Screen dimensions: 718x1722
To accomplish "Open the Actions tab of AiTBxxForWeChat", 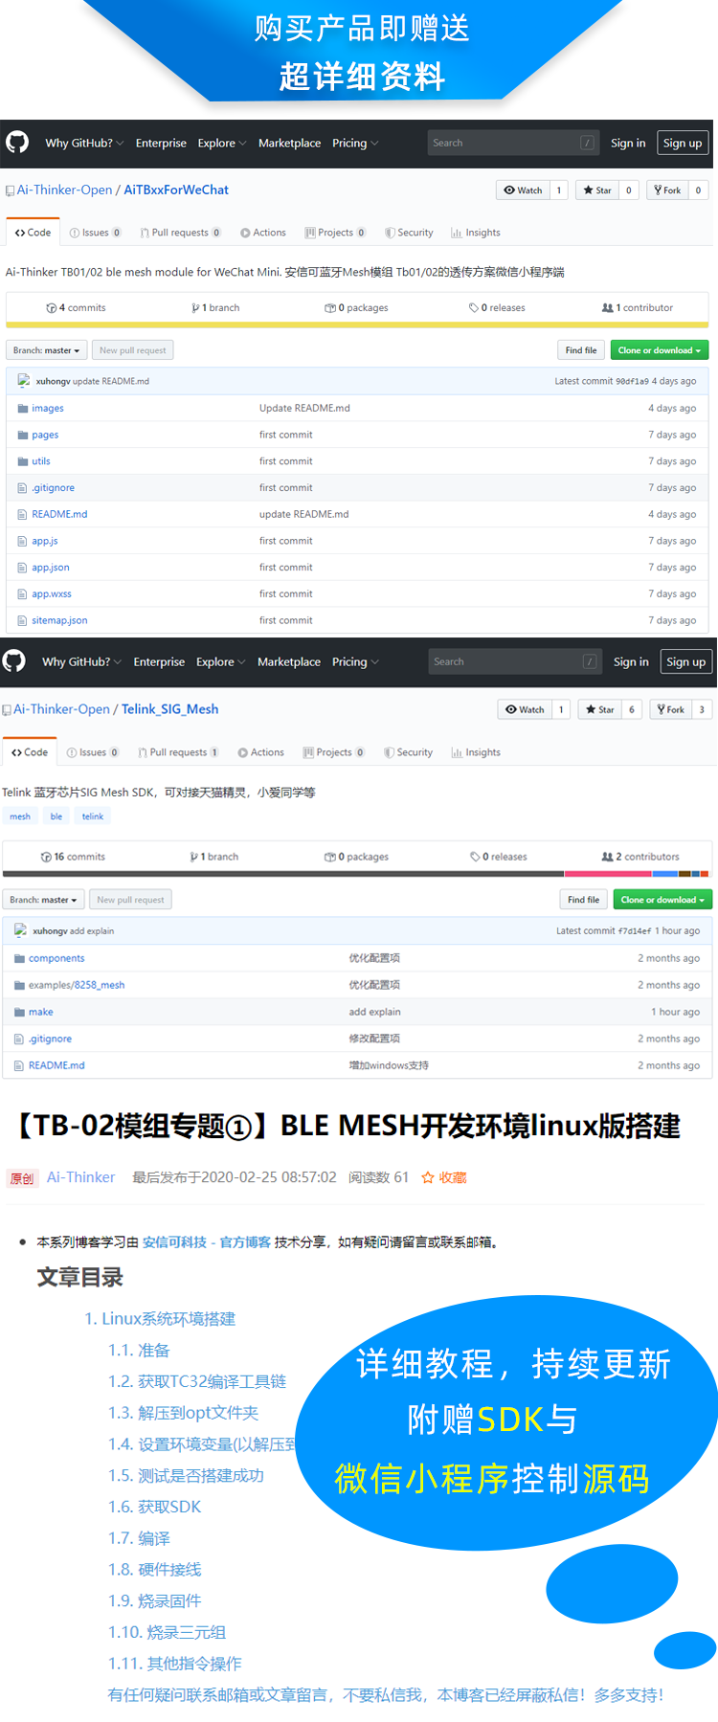I will tap(262, 233).
